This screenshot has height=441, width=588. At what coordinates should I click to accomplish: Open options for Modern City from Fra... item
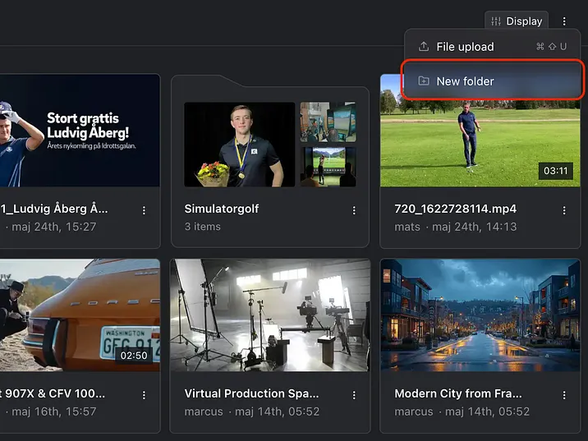pos(564,395)
